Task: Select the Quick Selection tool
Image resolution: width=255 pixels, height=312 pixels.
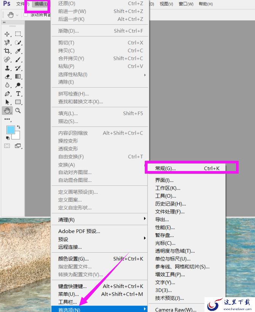Action: point(18,43)
